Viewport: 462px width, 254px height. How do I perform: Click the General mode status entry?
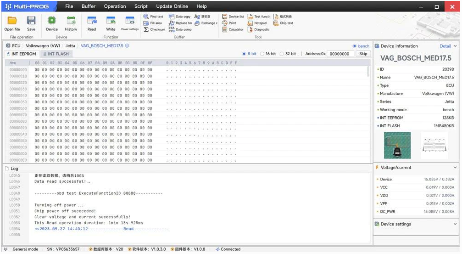click(x=25, y=249)
